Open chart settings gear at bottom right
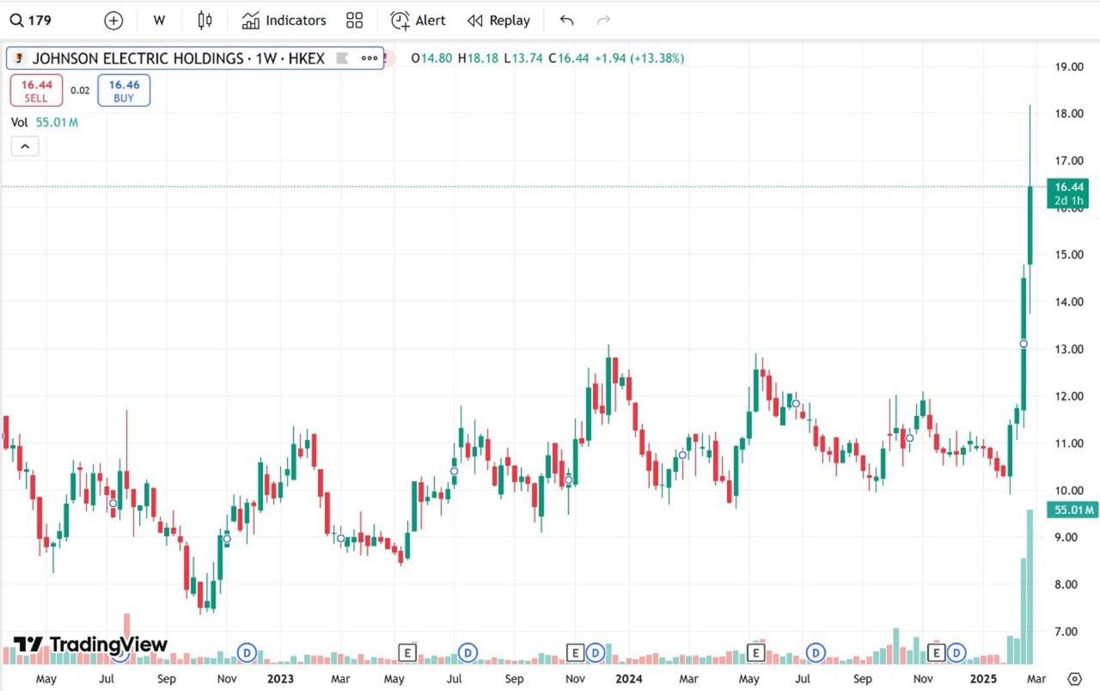Viewport: 1100px width, 691px height. pos(1073,679)
